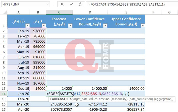This screenshot has height=112, width=178.
Task: Expand the Name Box dropdown arrow
Action: pyautogui.click(x=48, y=4)
